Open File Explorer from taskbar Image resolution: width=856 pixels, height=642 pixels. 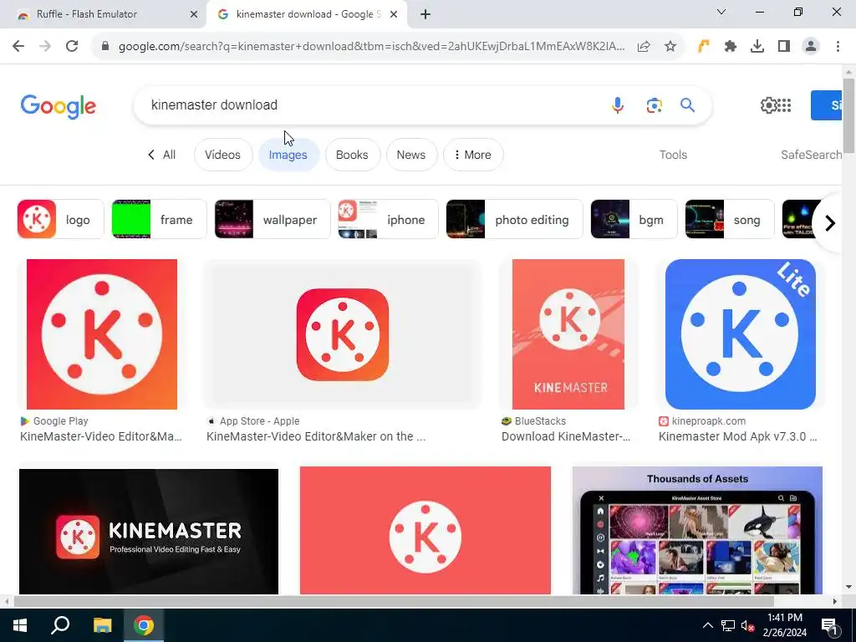pyautogui.click(x=102, y=625)
